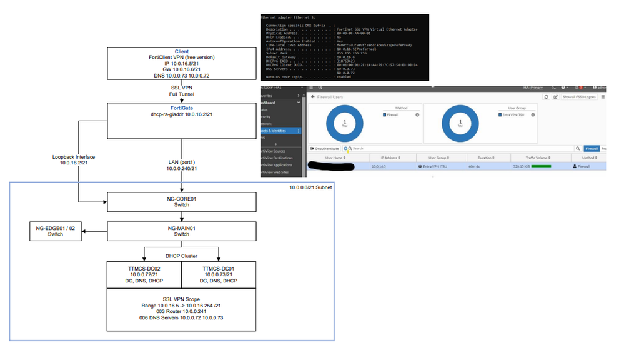This screenshot has width=624, height=345.
Task: Select the NG-EDGE01 / 02 Switch box
Action: point(56,231)
